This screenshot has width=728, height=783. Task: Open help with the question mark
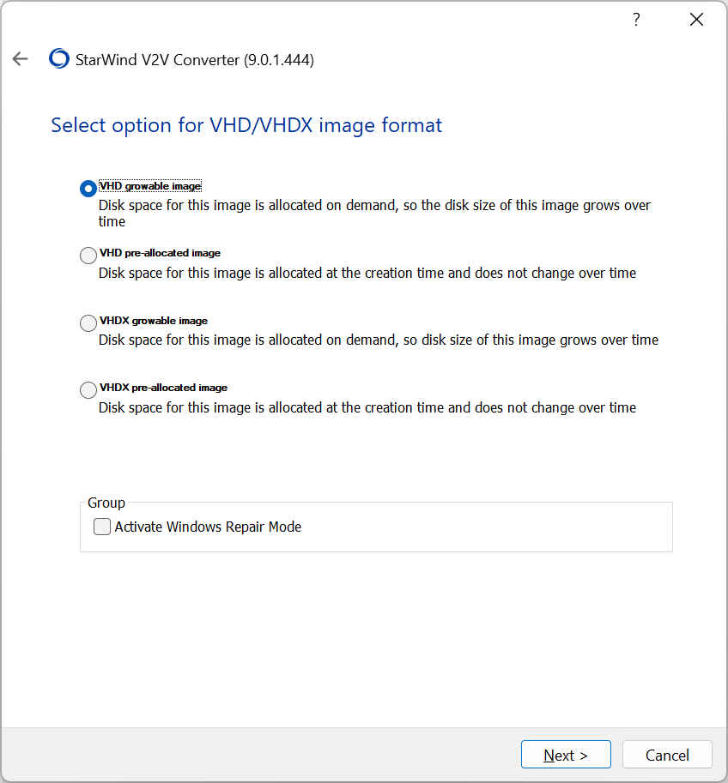click(636, 20)
